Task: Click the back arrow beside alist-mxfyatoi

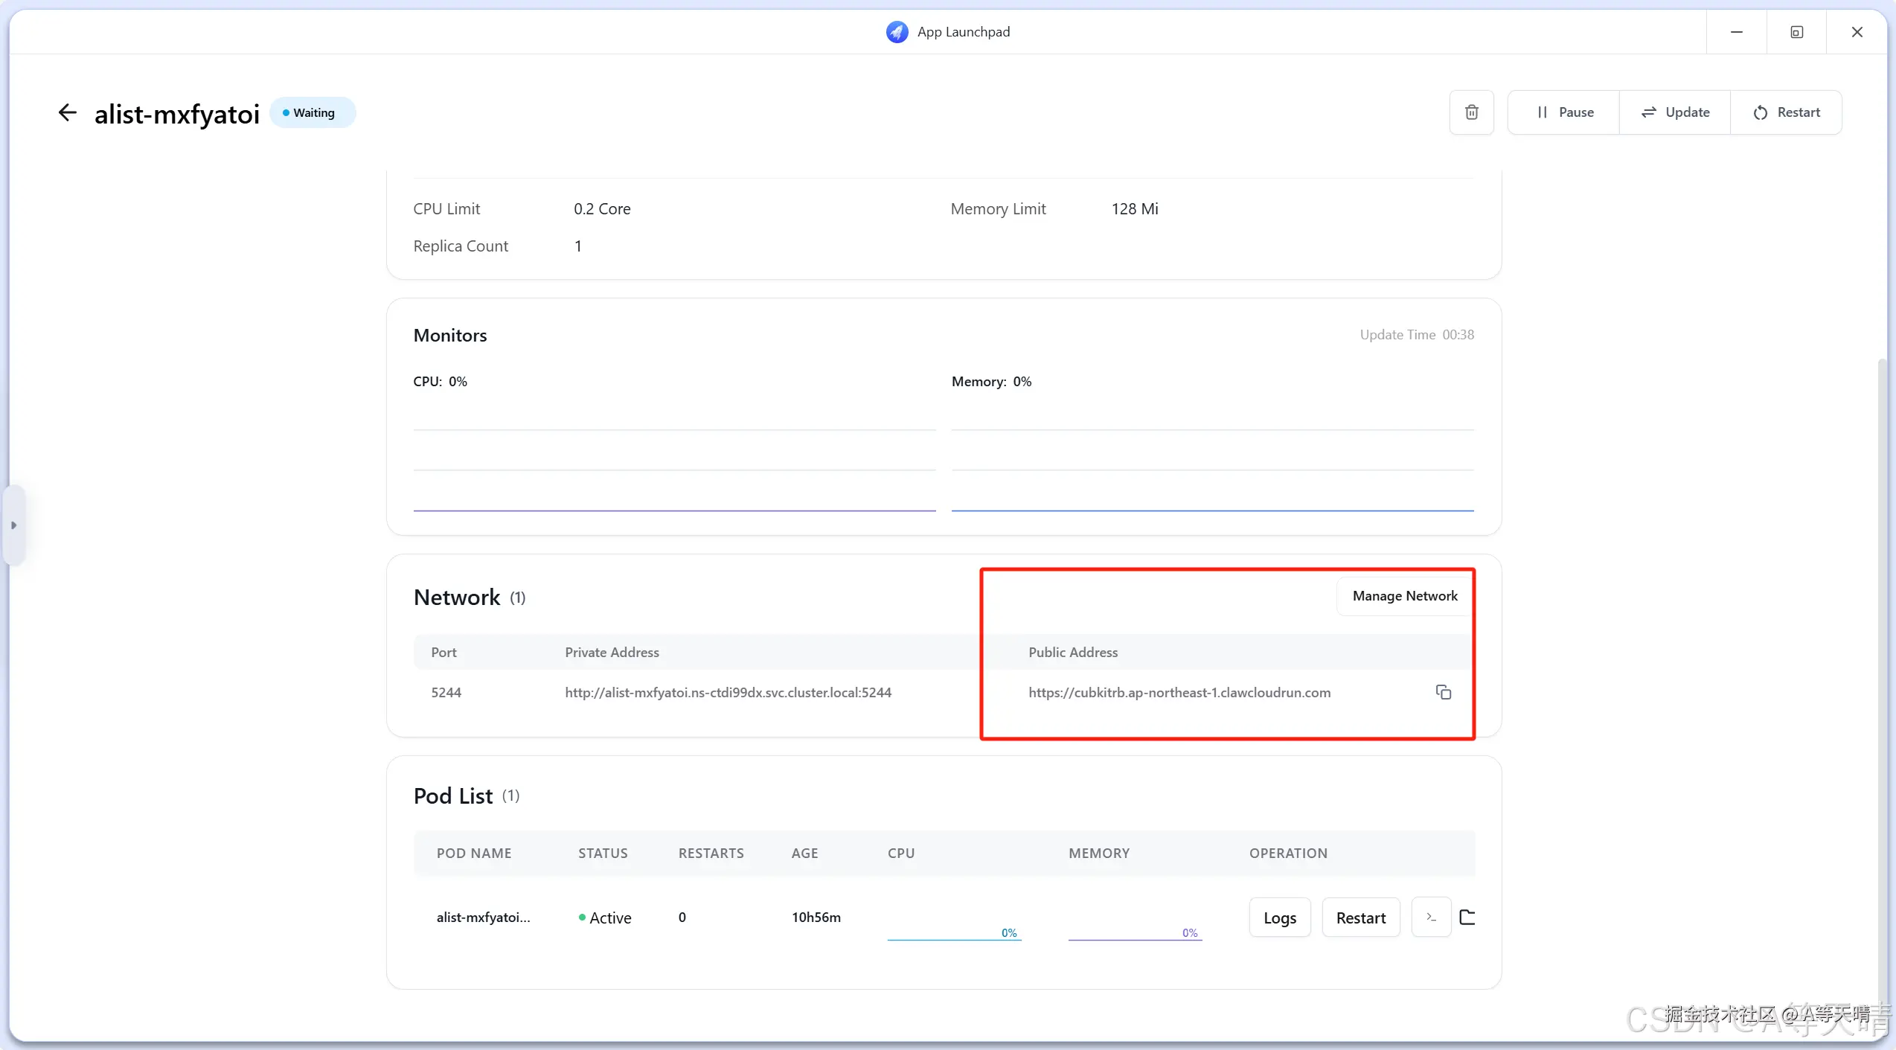Action: pos(67,113)
